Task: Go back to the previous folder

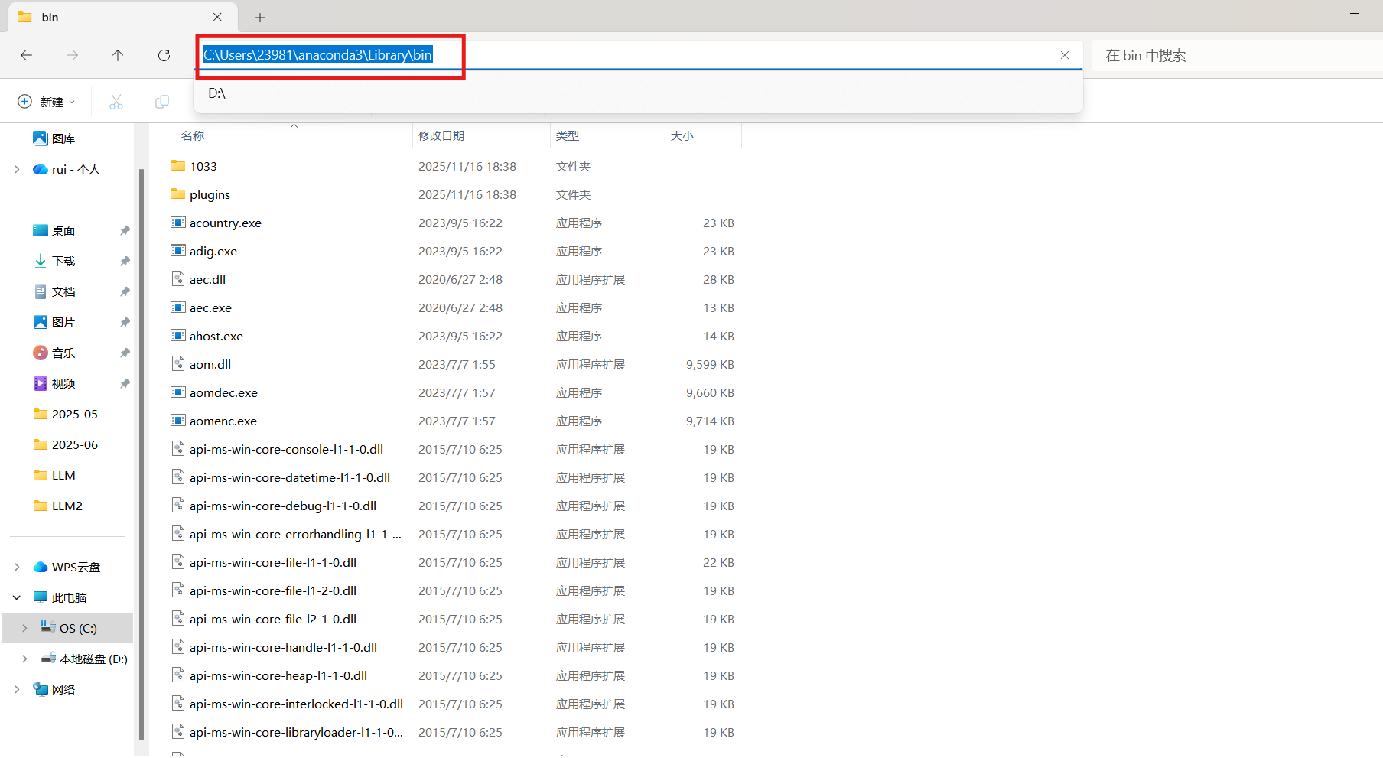Action: (27, 55)
